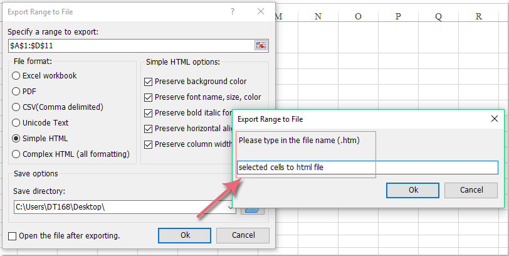Select the Excel workbook format

[x=17, y=76]
